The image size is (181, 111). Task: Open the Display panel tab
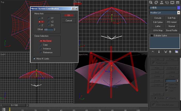172,2
